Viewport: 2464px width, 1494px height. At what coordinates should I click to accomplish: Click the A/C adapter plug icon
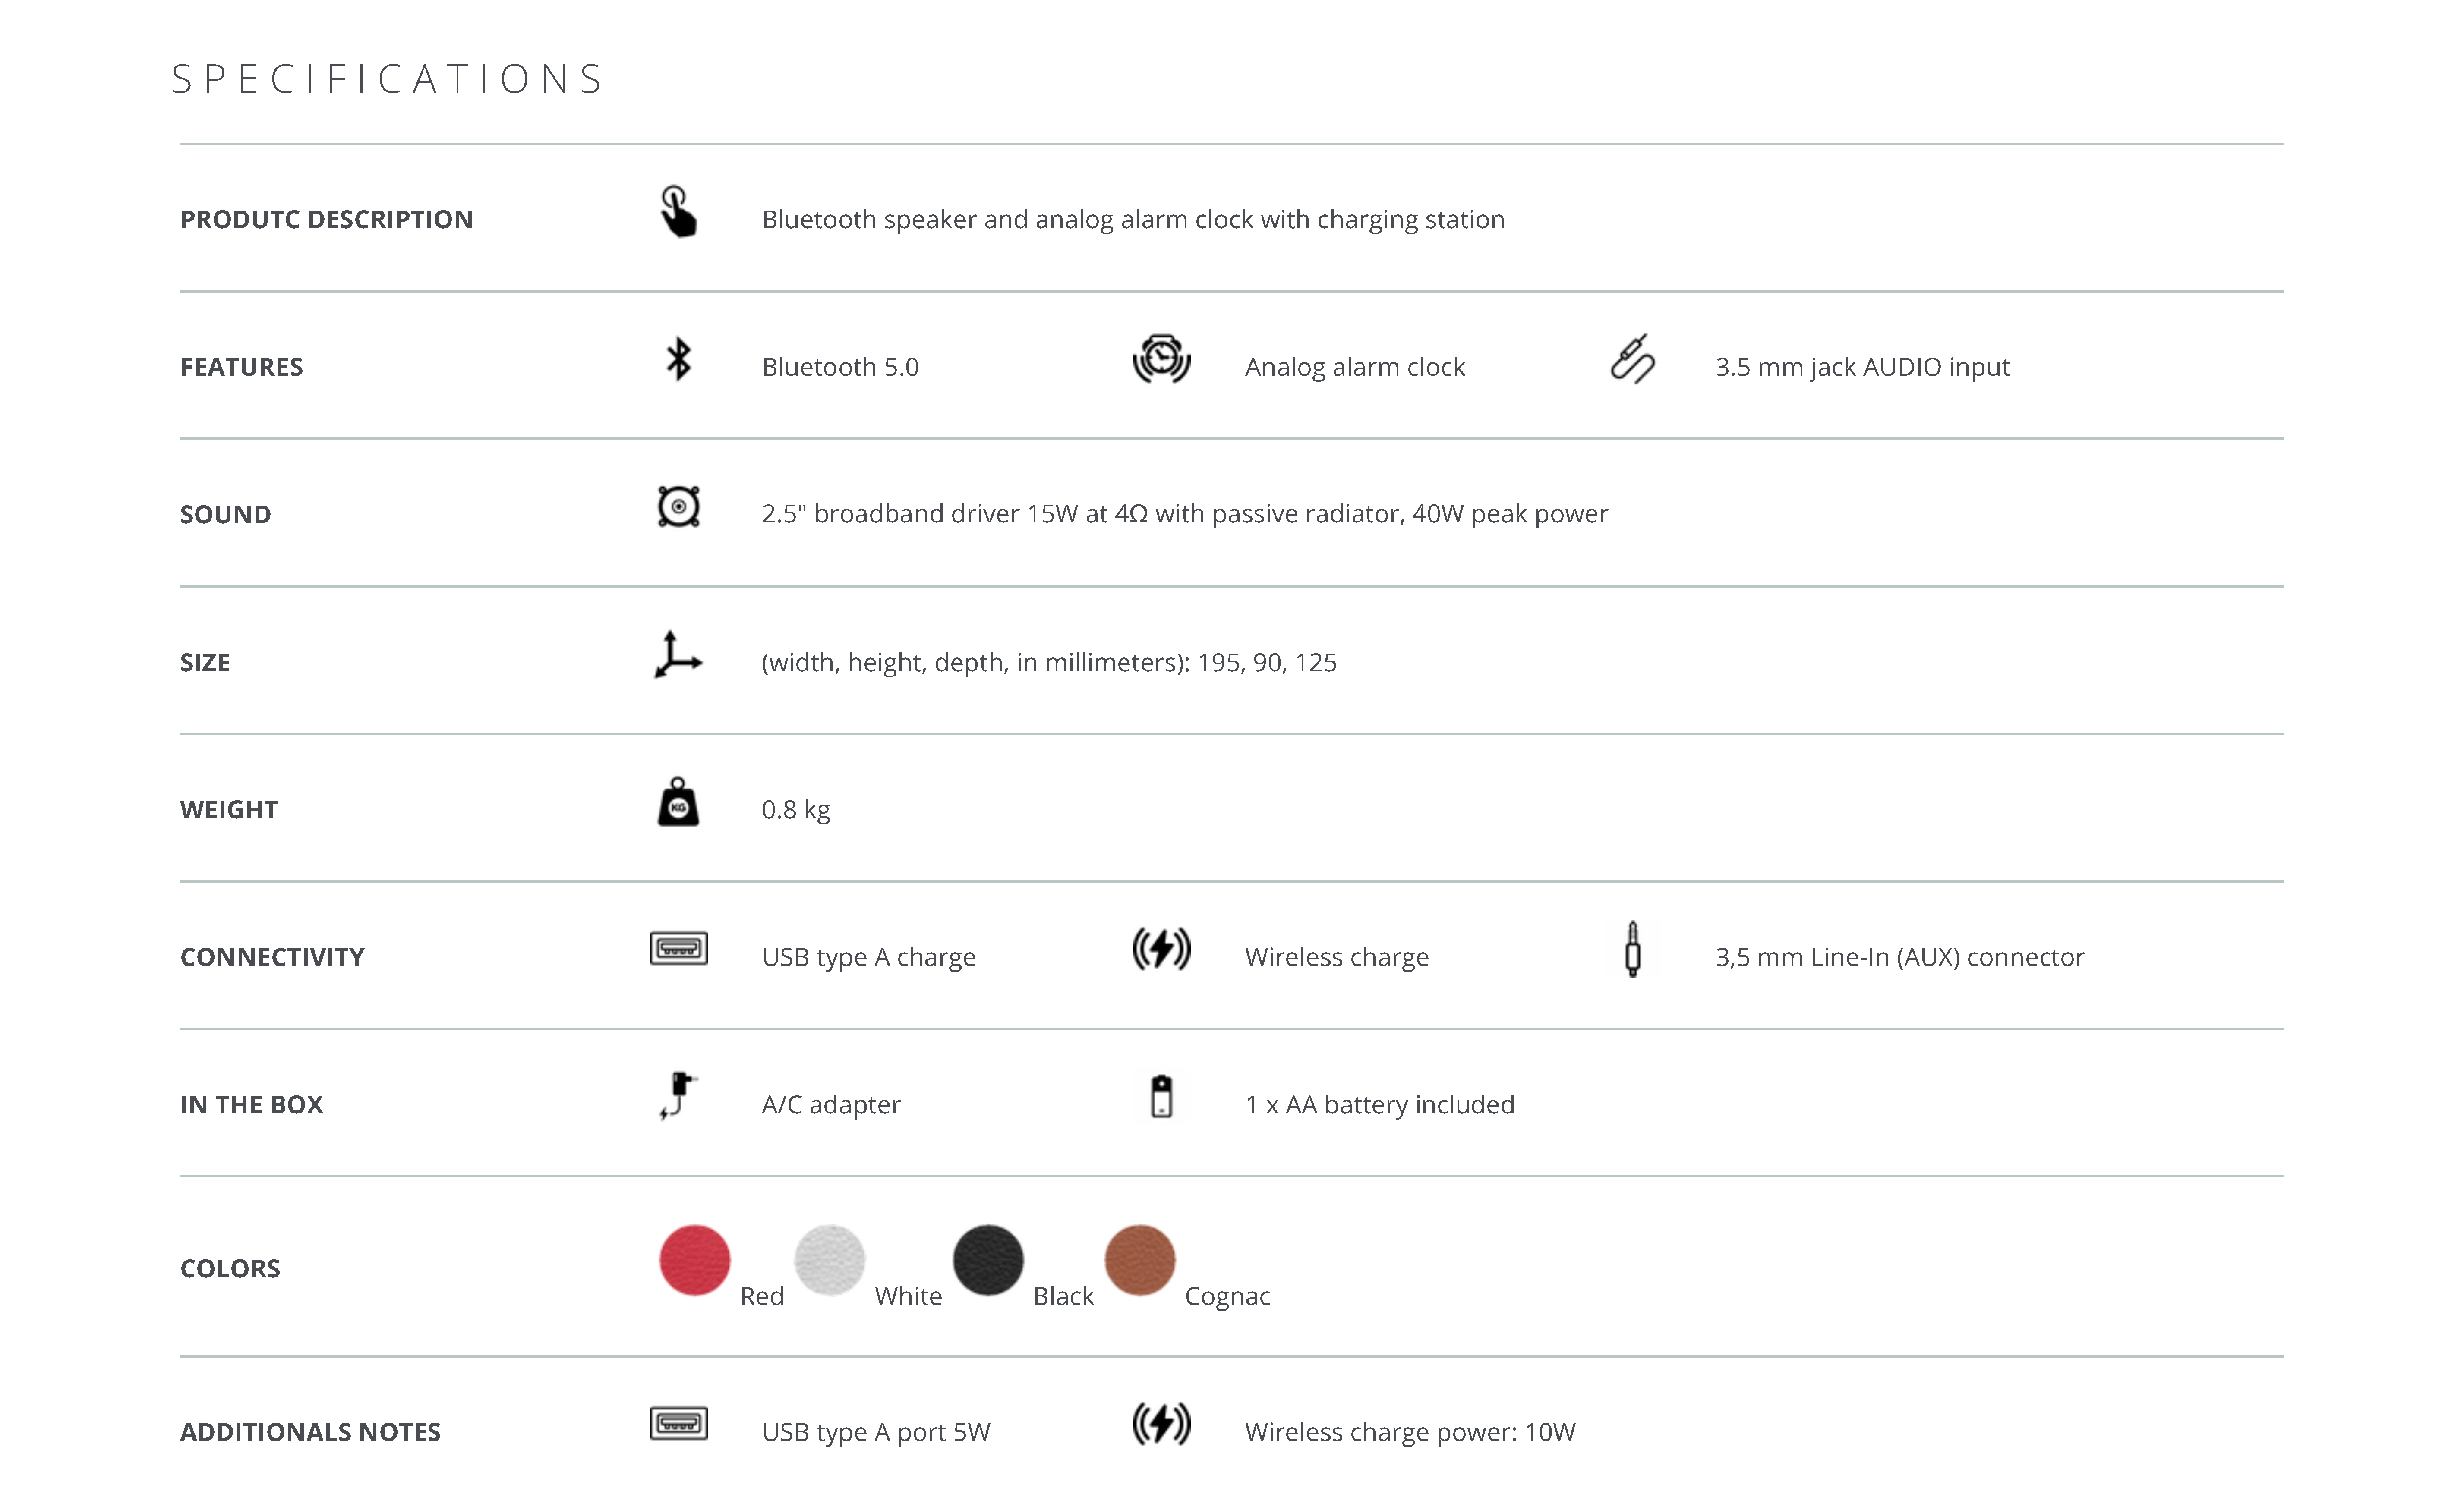click(x=678, y=1096)
